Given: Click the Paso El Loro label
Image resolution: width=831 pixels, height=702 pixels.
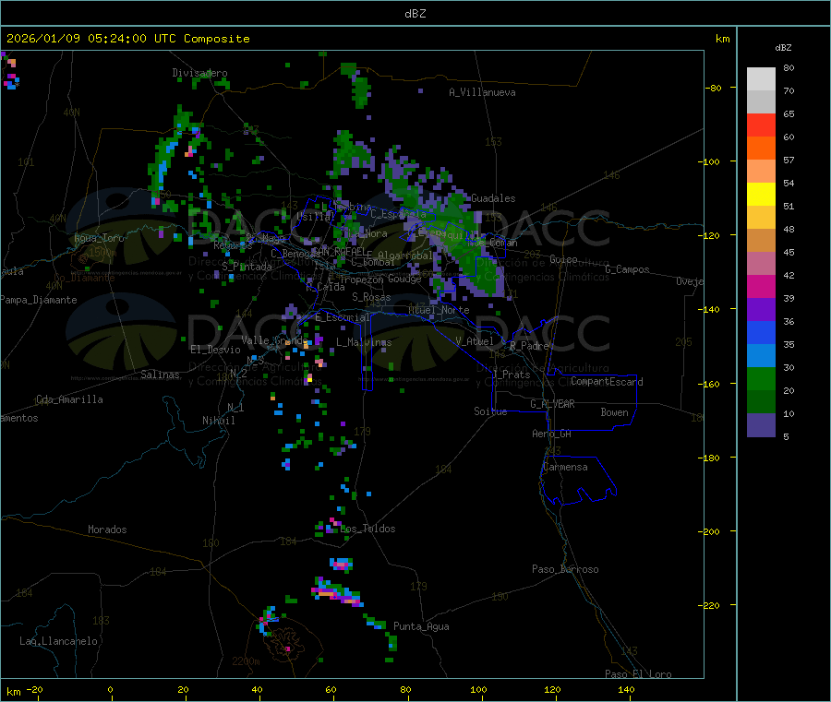Looking at the screenshot, I should pos(638,674).
